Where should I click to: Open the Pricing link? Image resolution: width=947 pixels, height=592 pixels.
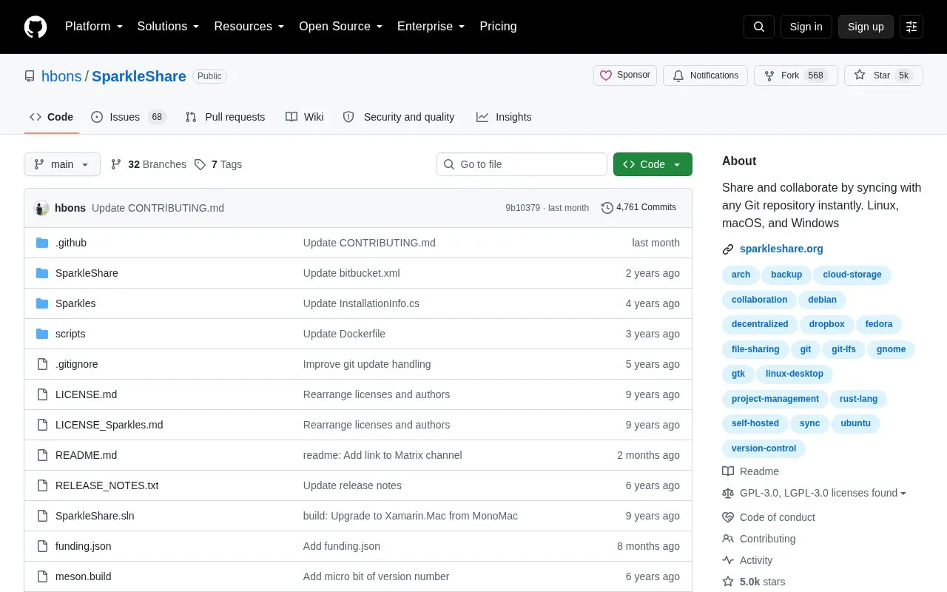[498, 27]
